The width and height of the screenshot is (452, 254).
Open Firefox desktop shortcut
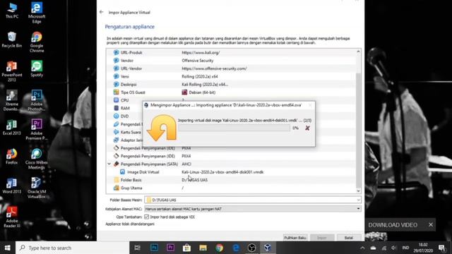click(12, 157)
